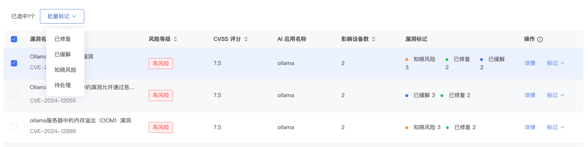Screen dimensions: 588x147
Task: Click orange 知晓风险 dot in CVE-2024-12886 row
Action: click(x=407, y=128)
